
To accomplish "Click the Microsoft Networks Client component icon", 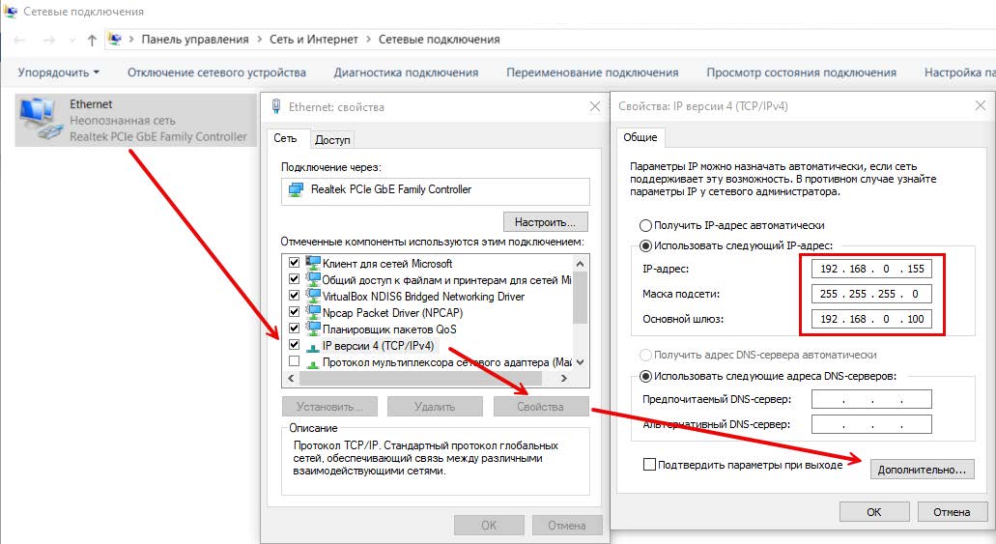I will pos(313,263).
